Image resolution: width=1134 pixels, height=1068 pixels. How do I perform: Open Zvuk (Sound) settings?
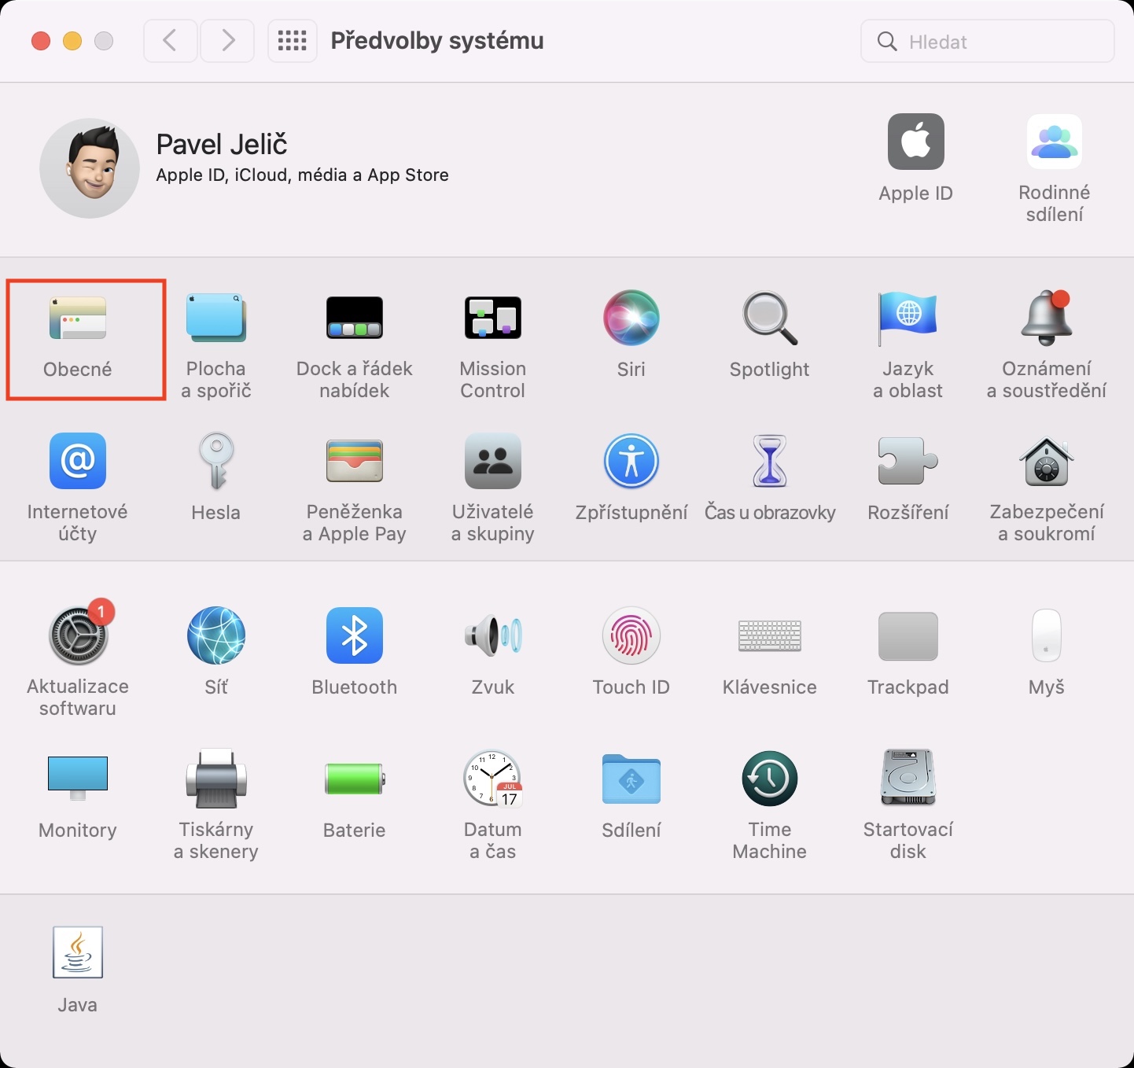(x=493, y=635)
